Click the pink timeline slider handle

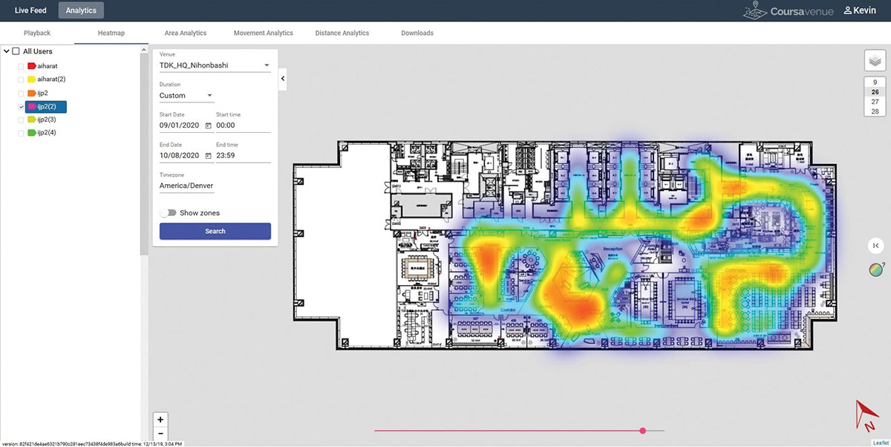(x=642, y=430)
